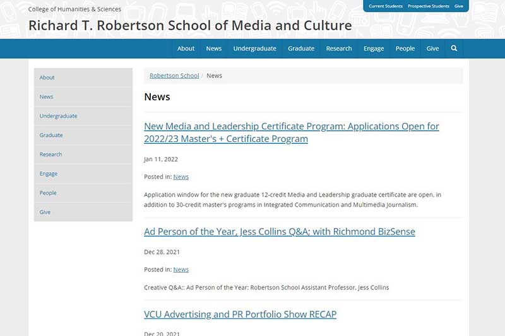
Task: Click the 'News' breadcrumb current page text
Action: coord(214,76)
